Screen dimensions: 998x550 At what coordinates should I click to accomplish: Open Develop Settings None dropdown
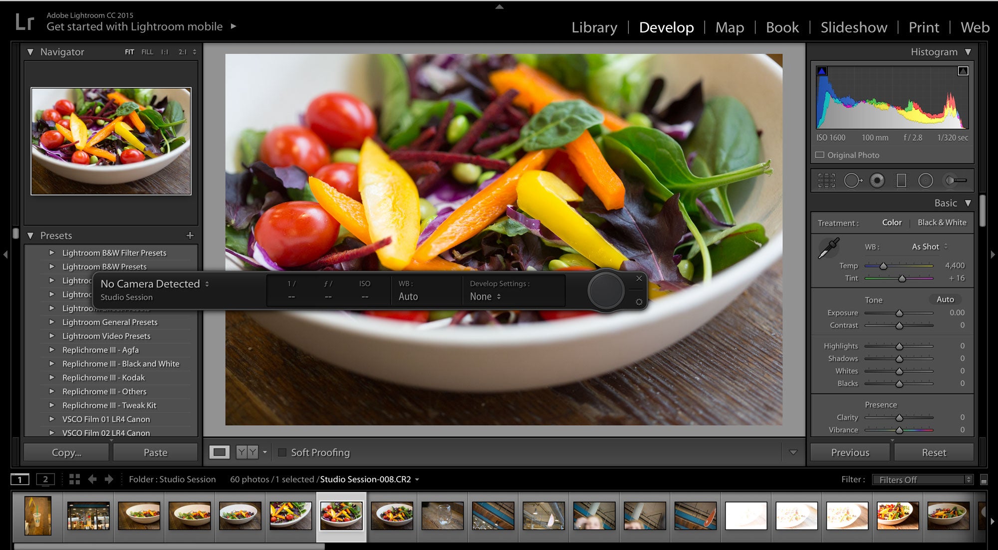tap(485, 296)
